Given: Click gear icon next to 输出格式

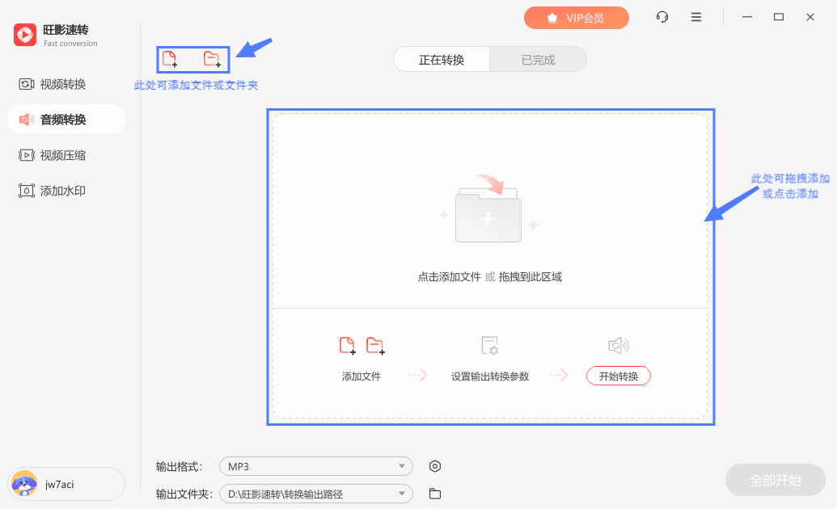Looking at the screenshot, I should point(435,466).
